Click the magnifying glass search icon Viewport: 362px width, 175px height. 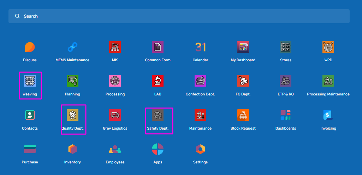17,16
